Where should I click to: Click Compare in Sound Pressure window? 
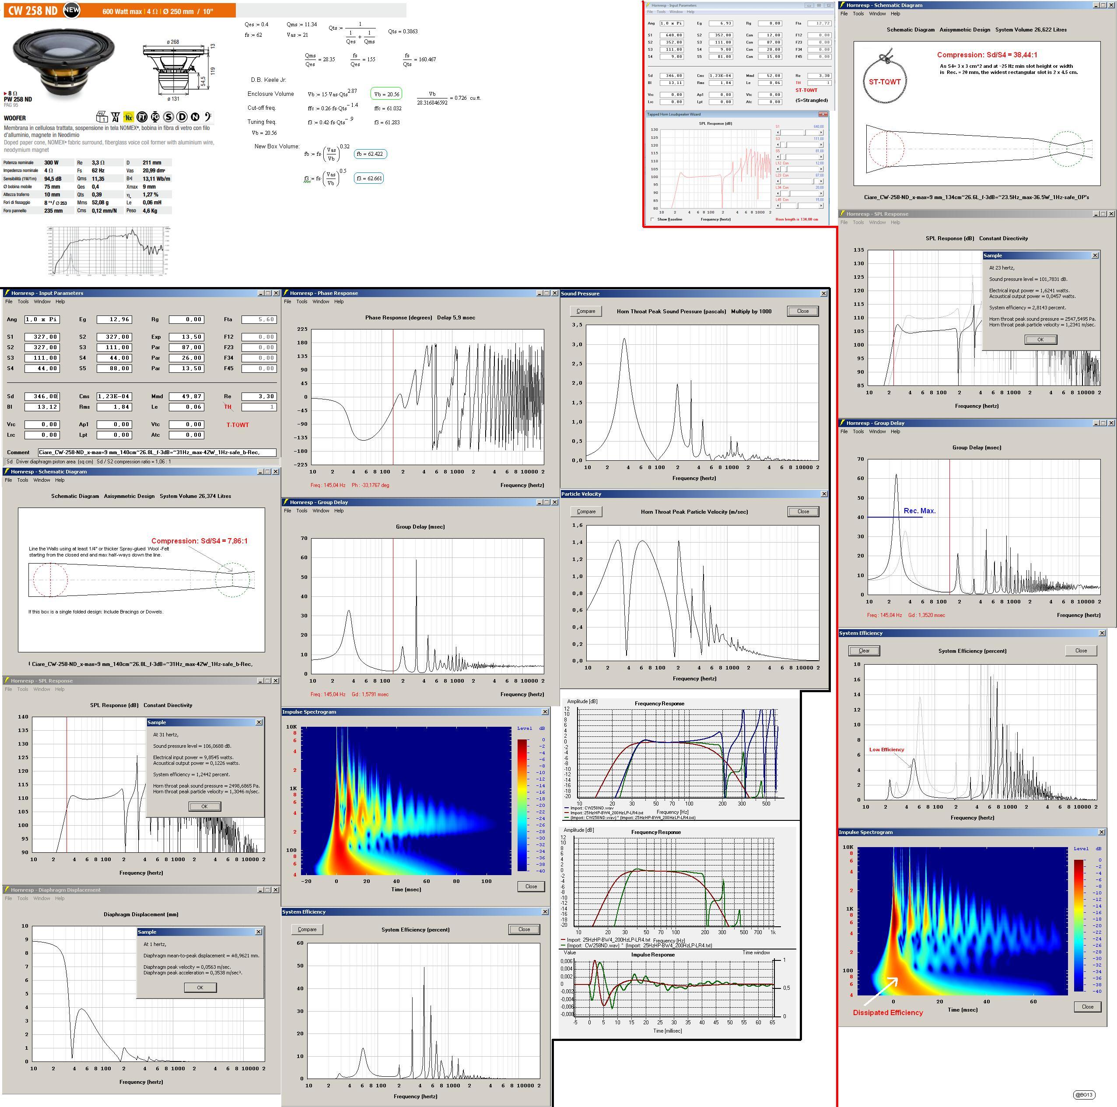586,311
